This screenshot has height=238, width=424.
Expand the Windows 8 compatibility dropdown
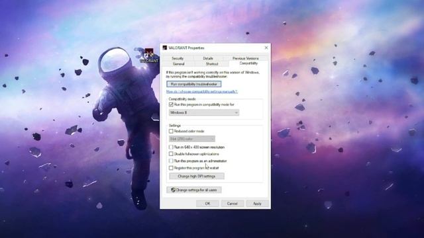(x=204, y=112)
